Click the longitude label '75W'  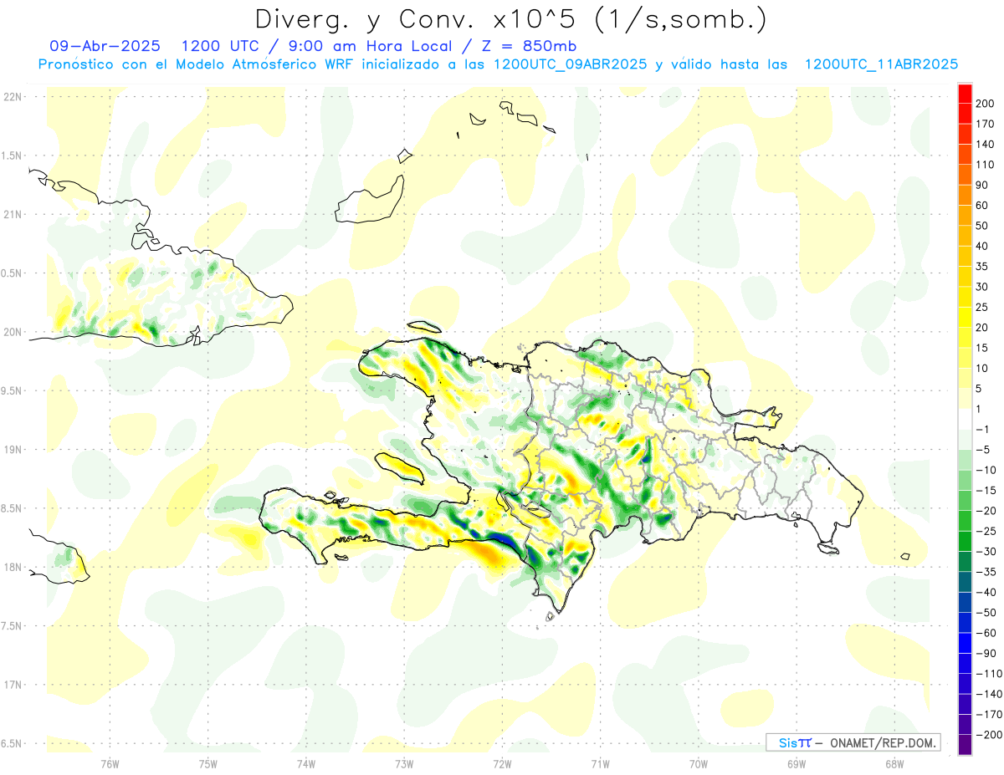(207, 764)
